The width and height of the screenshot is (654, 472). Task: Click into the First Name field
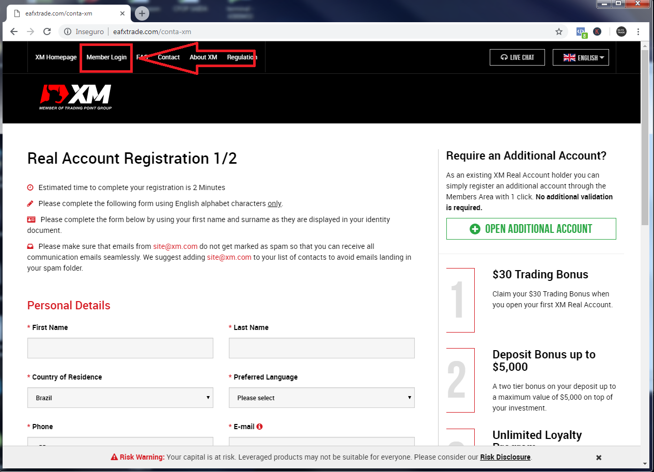[120, 348]
